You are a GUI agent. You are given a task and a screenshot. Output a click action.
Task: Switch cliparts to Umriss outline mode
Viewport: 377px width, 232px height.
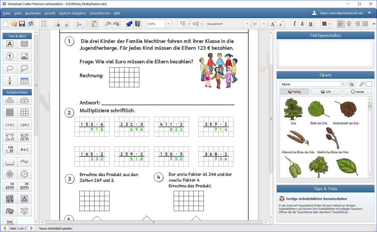357,92
